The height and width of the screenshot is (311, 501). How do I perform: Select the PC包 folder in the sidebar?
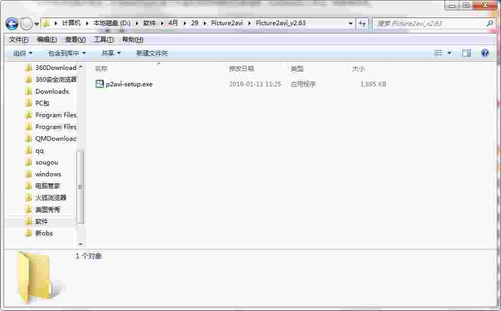[42, 103]
